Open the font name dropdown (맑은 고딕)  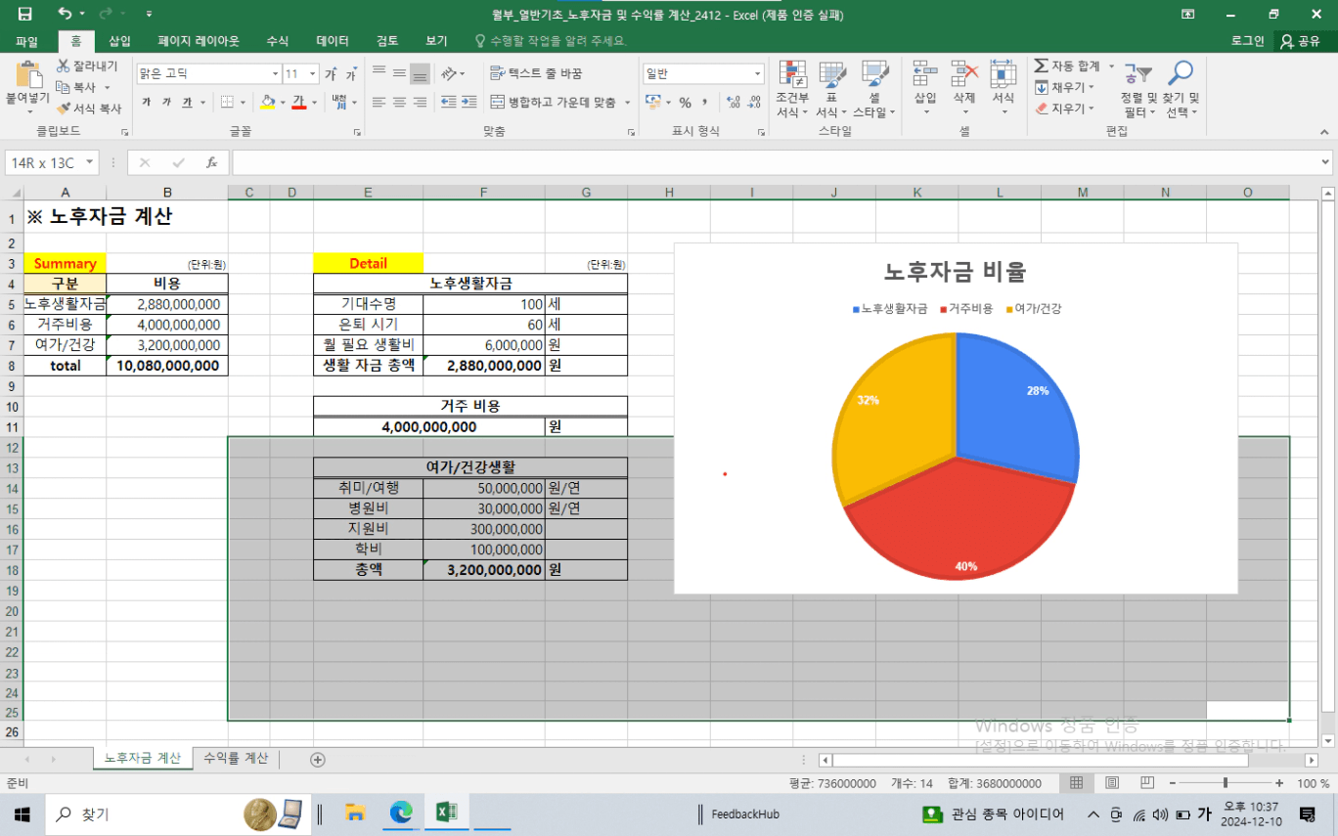275,74
